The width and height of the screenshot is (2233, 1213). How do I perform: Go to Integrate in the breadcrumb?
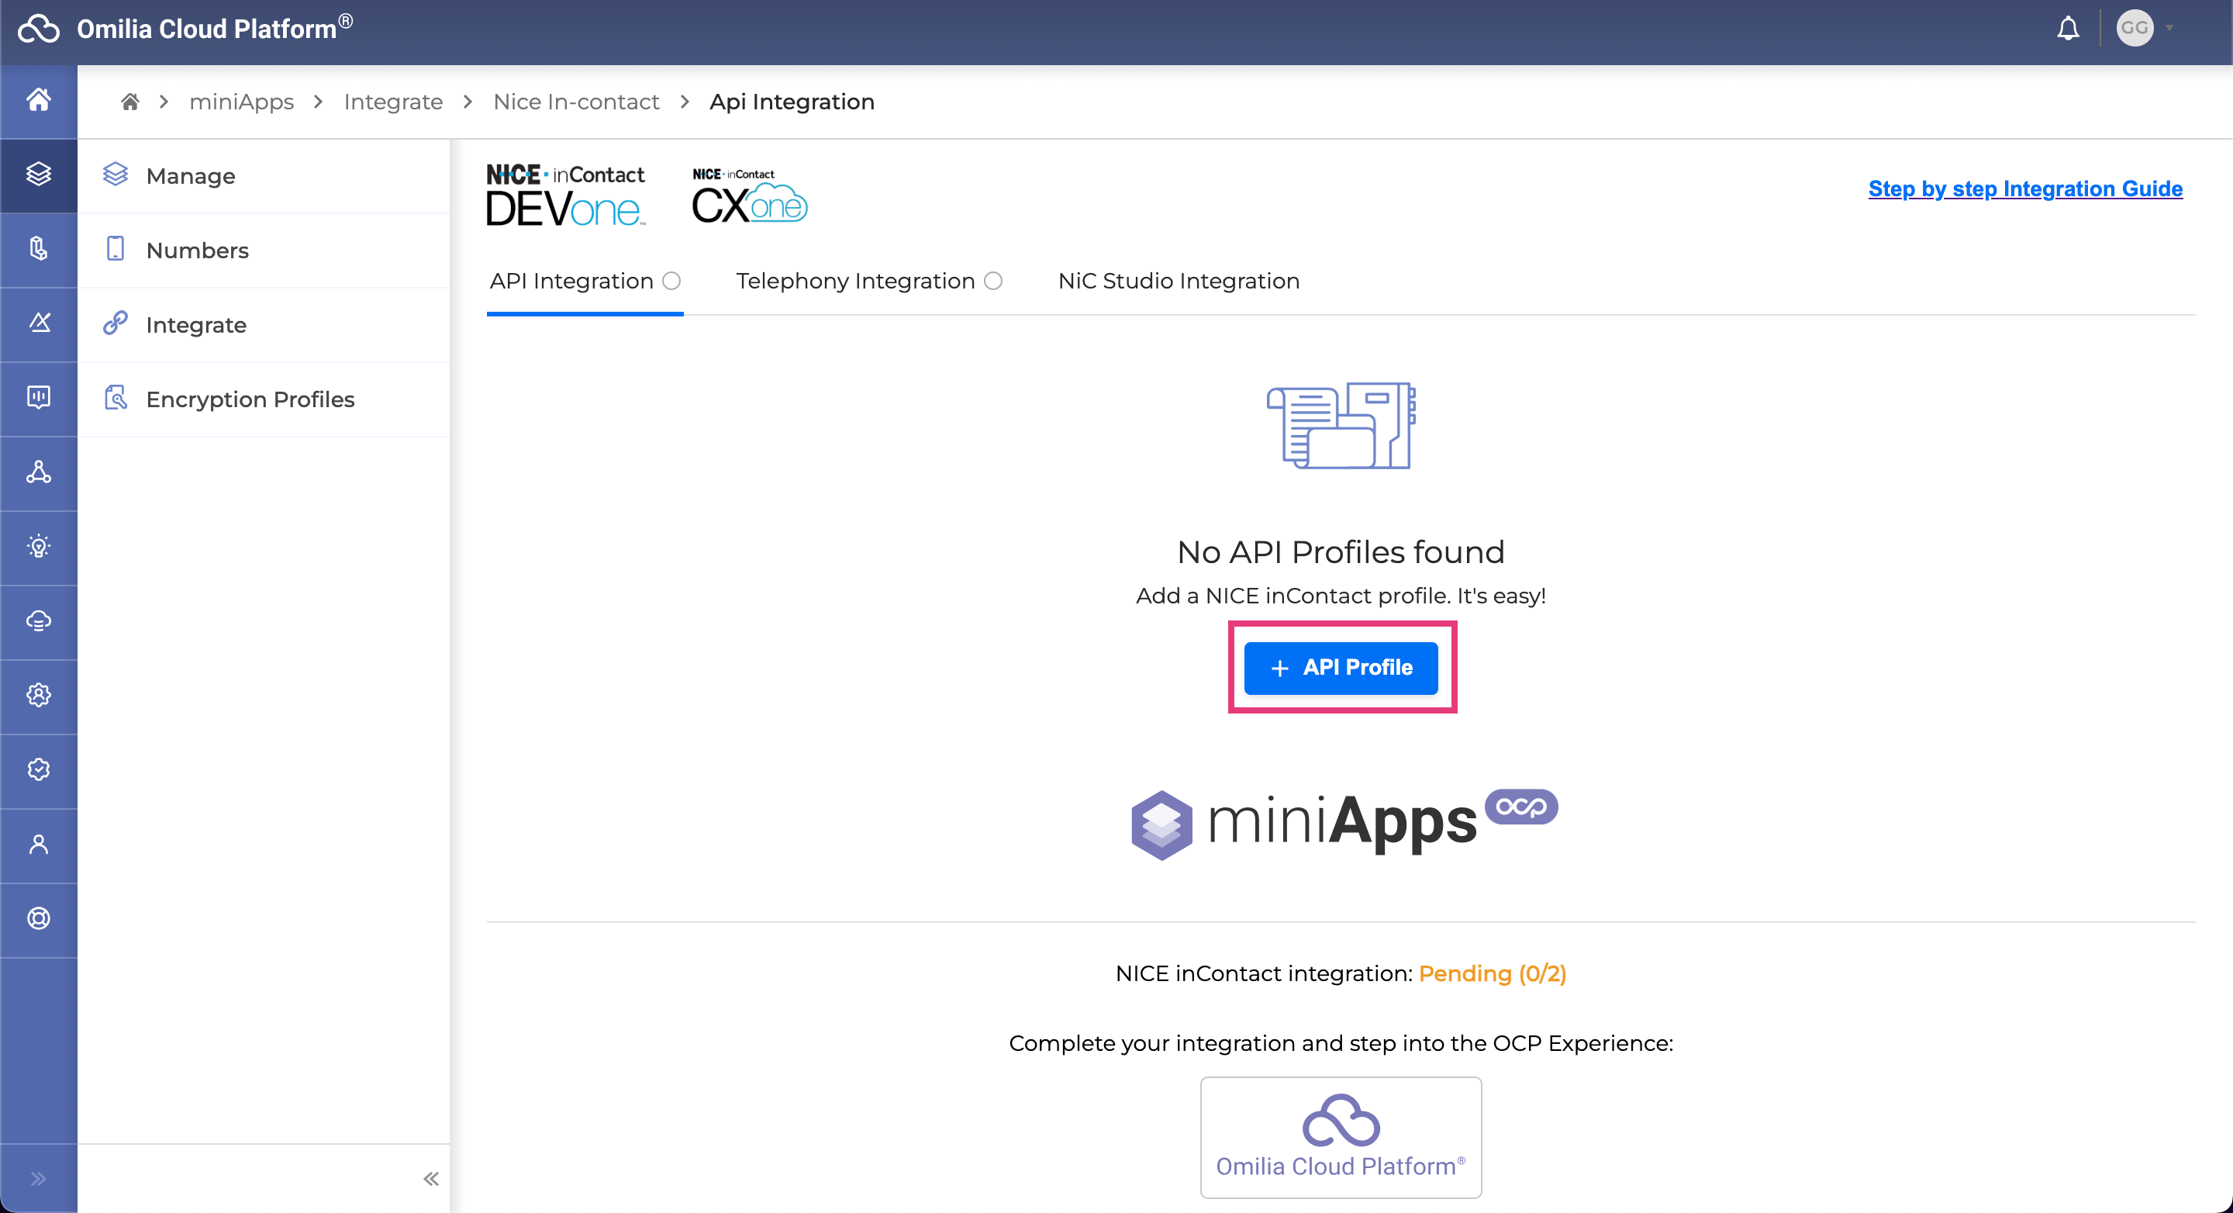coord(392,102)
